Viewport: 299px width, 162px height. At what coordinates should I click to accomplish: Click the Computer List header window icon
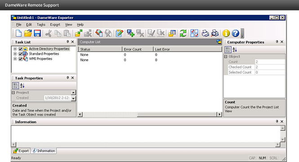click(219, 42)
